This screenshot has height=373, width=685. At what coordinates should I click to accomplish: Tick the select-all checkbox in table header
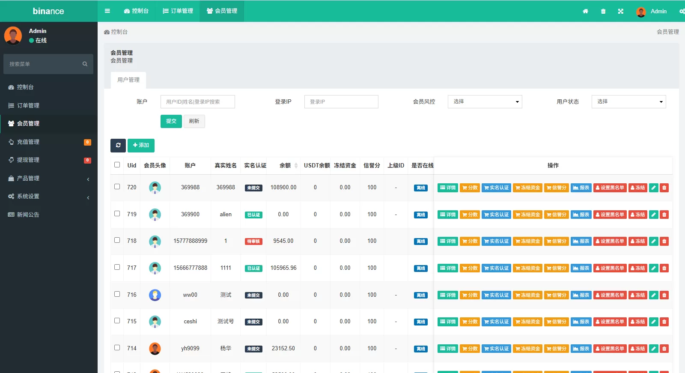point(117,165)
